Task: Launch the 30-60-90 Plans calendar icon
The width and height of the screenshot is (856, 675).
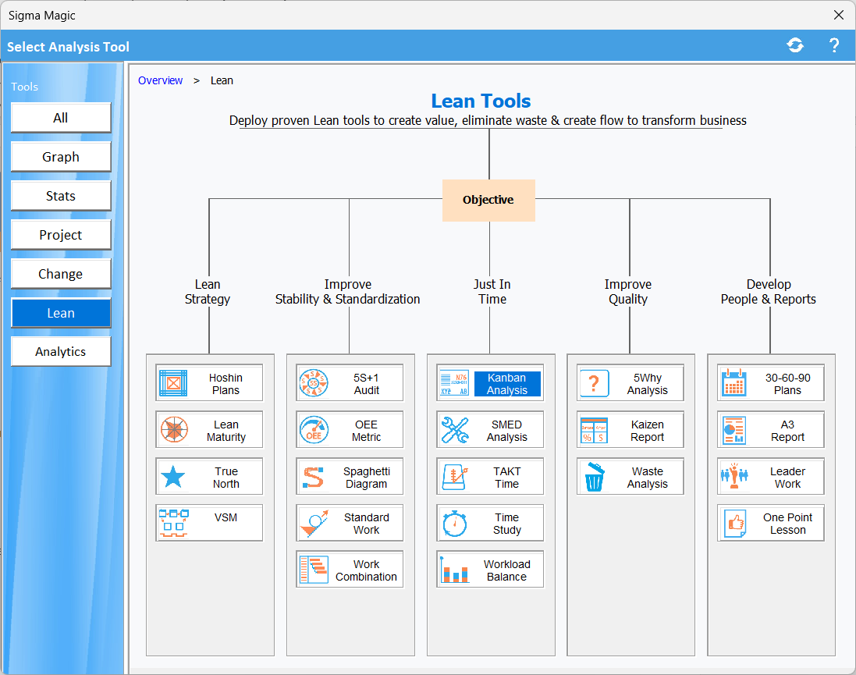Action: [x=735, y=383]
